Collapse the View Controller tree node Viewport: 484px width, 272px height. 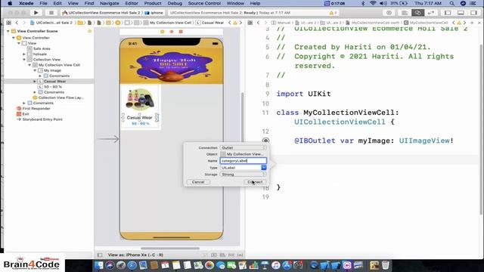[14, 38]
